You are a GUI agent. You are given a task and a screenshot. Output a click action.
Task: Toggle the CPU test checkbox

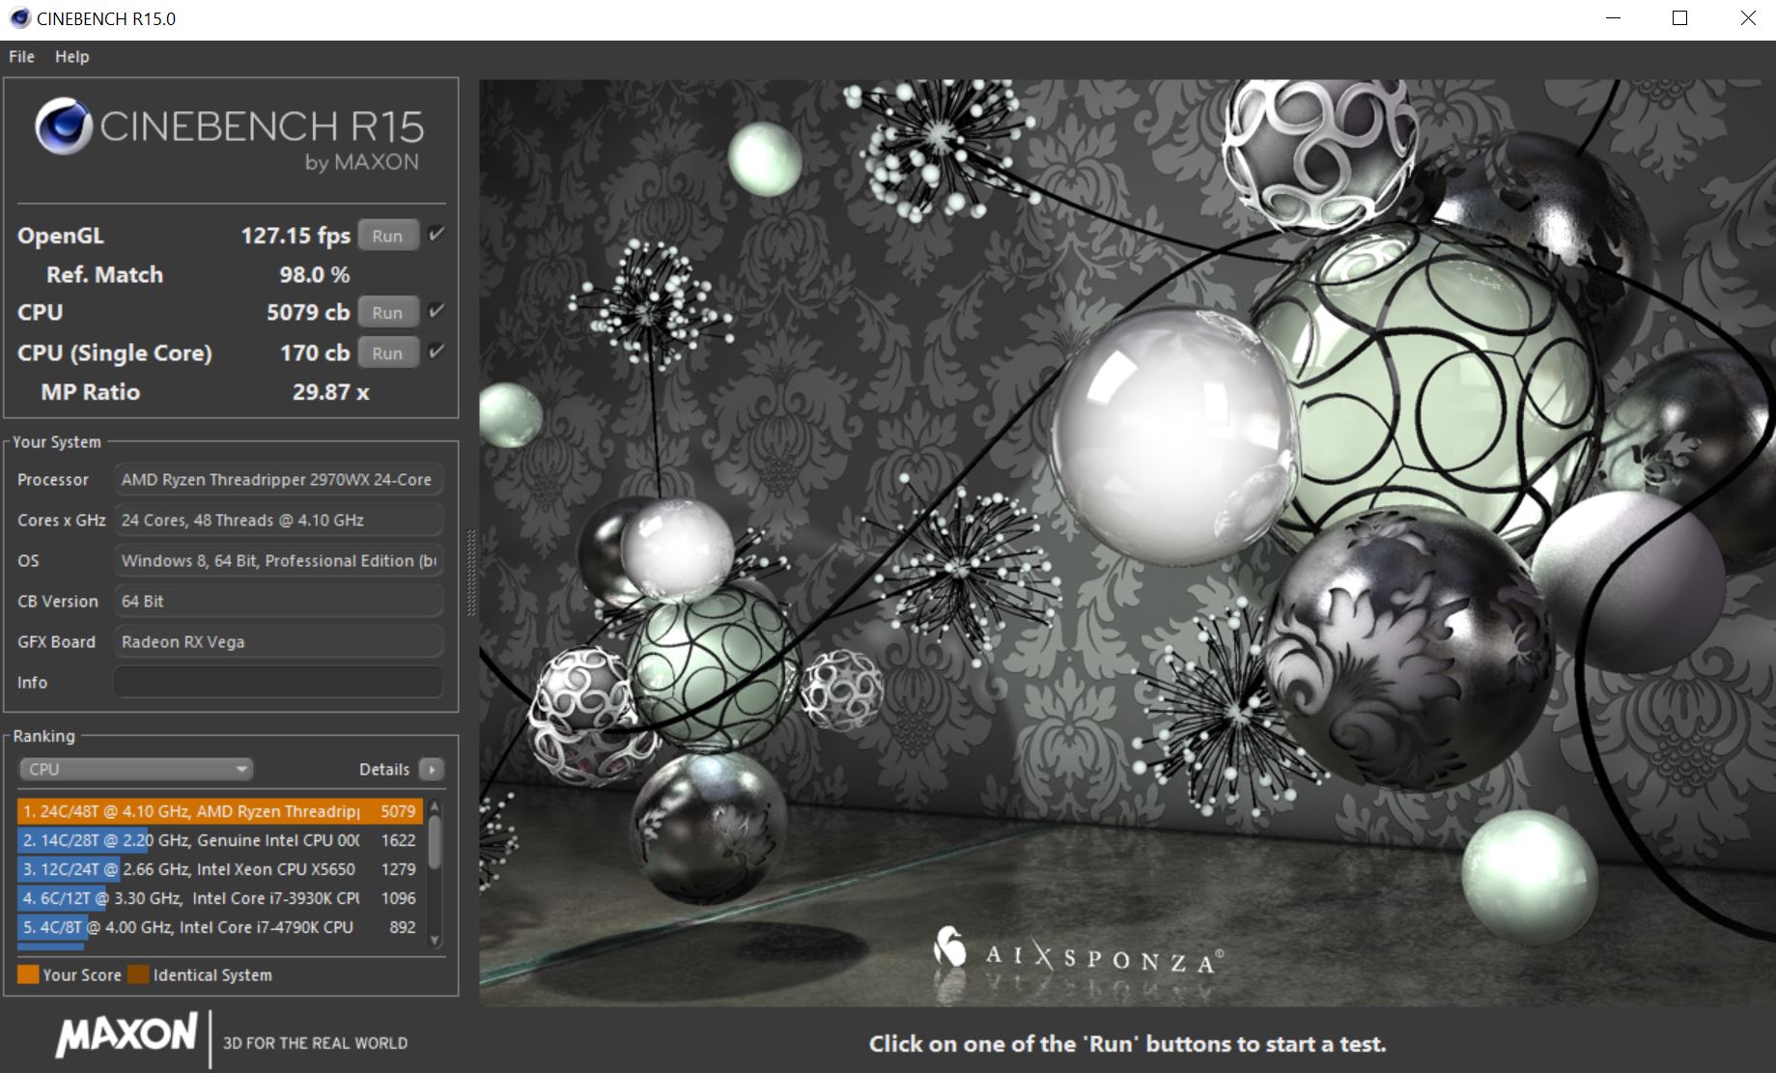437,311
